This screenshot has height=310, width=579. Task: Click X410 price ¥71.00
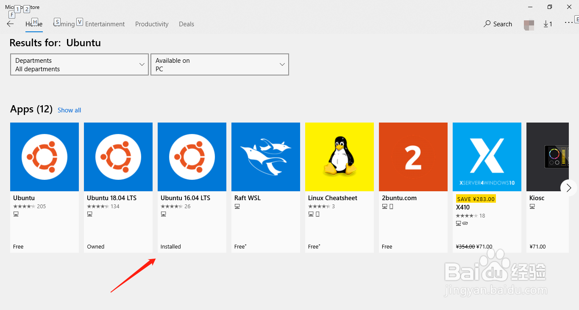point(484,246)
